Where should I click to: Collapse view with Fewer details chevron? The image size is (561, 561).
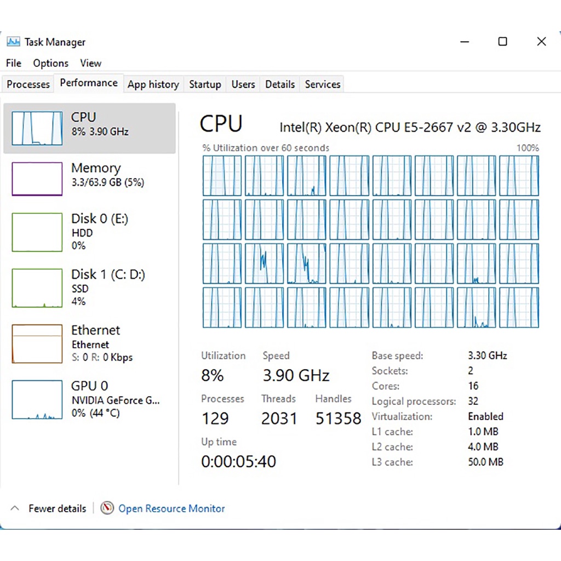(15, 508)
